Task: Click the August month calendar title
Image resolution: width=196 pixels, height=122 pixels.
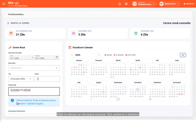Action: [x=99, y=83]
